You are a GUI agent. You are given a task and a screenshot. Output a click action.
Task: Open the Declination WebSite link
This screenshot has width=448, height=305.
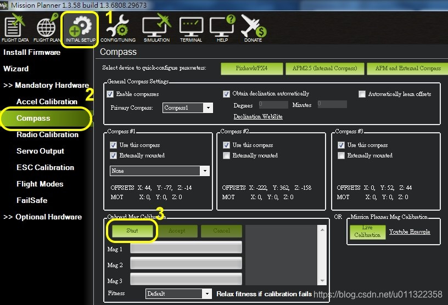[258, 116]
